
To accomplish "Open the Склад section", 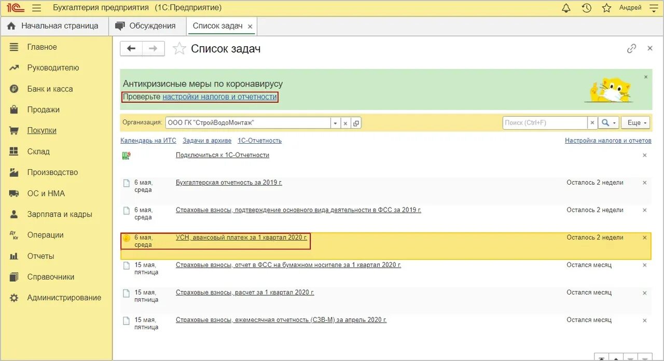I will (x=38, y=152).
